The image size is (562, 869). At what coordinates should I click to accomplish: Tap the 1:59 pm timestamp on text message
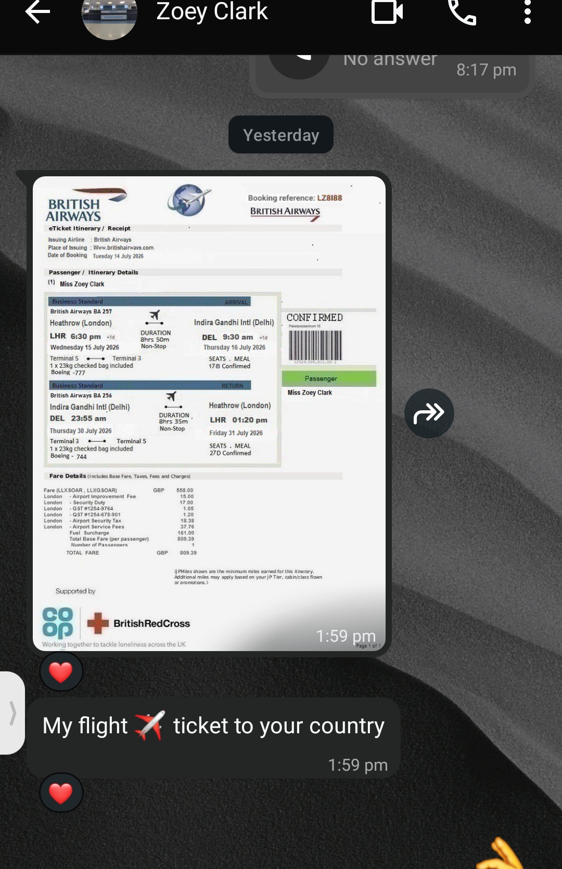coord(357,765)
